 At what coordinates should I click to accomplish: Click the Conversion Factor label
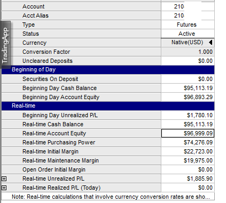[x=46, y=52]
